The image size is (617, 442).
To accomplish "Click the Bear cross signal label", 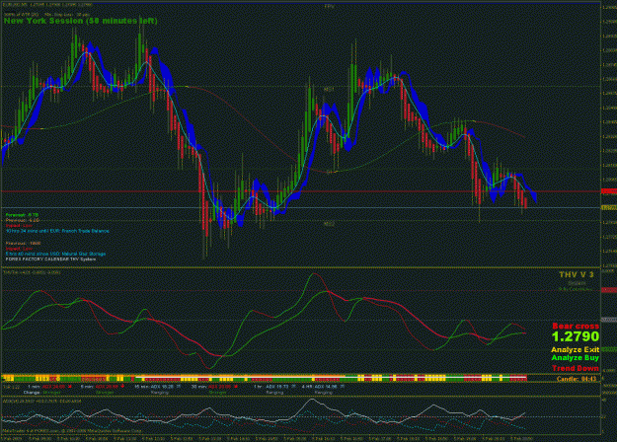I will (x=576, y=326).
